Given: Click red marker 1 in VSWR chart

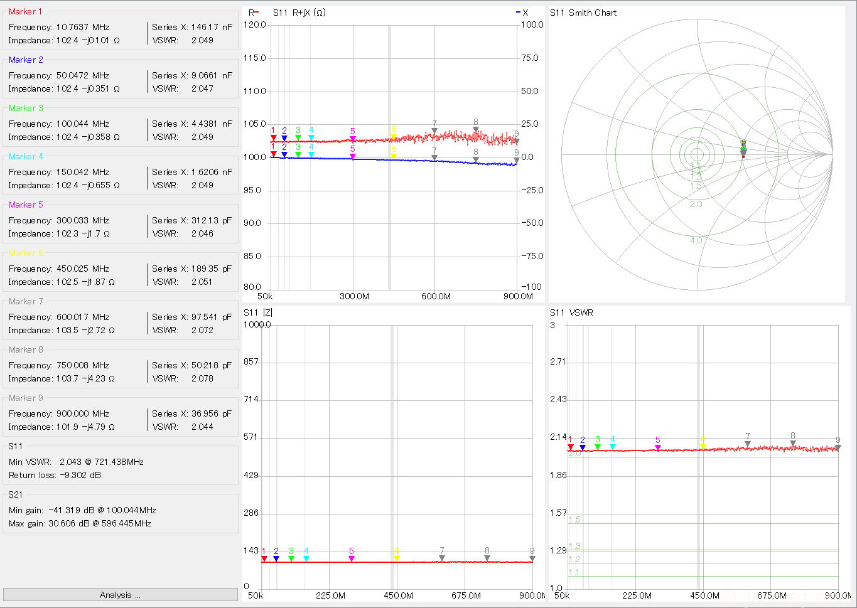Looking at the screenshot, I should coord(570,446).
